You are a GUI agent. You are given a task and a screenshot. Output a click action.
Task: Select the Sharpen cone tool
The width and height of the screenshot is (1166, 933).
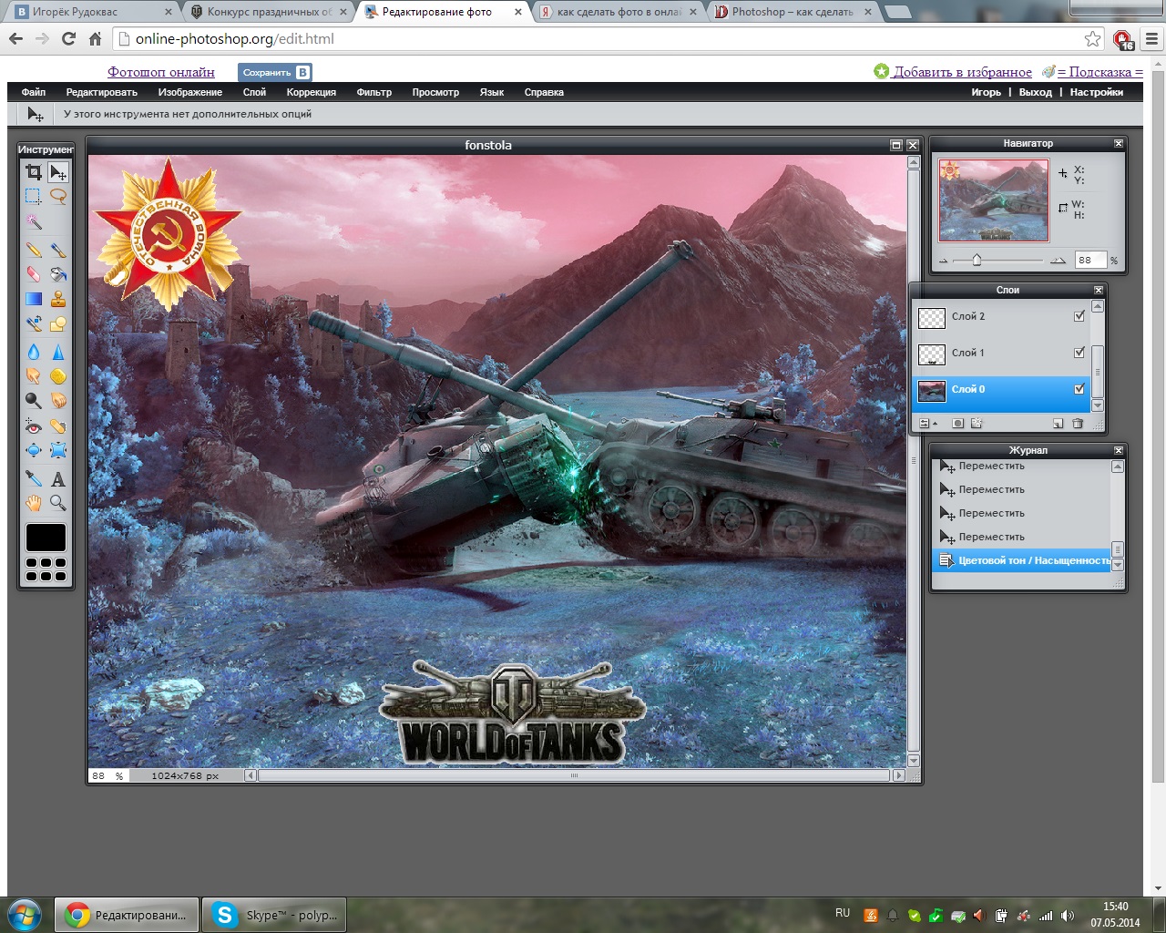point(58,351)
